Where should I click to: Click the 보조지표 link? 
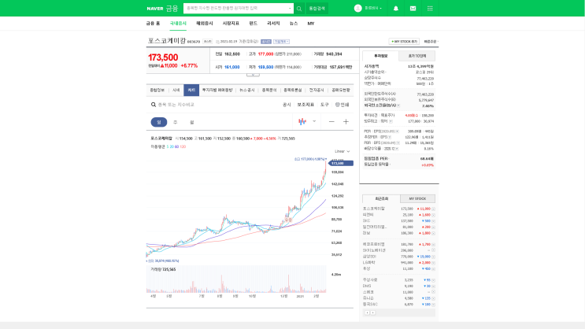click(305, 105)
